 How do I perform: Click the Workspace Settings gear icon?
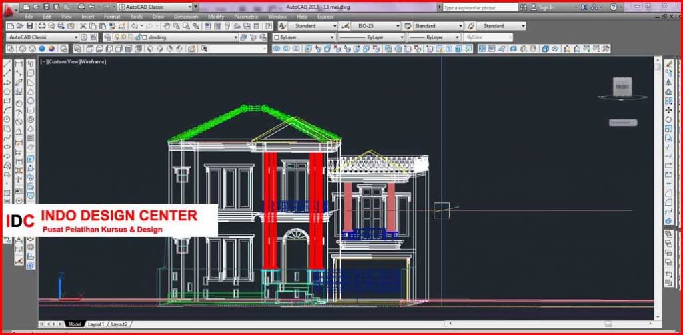(x=84, y=37)
